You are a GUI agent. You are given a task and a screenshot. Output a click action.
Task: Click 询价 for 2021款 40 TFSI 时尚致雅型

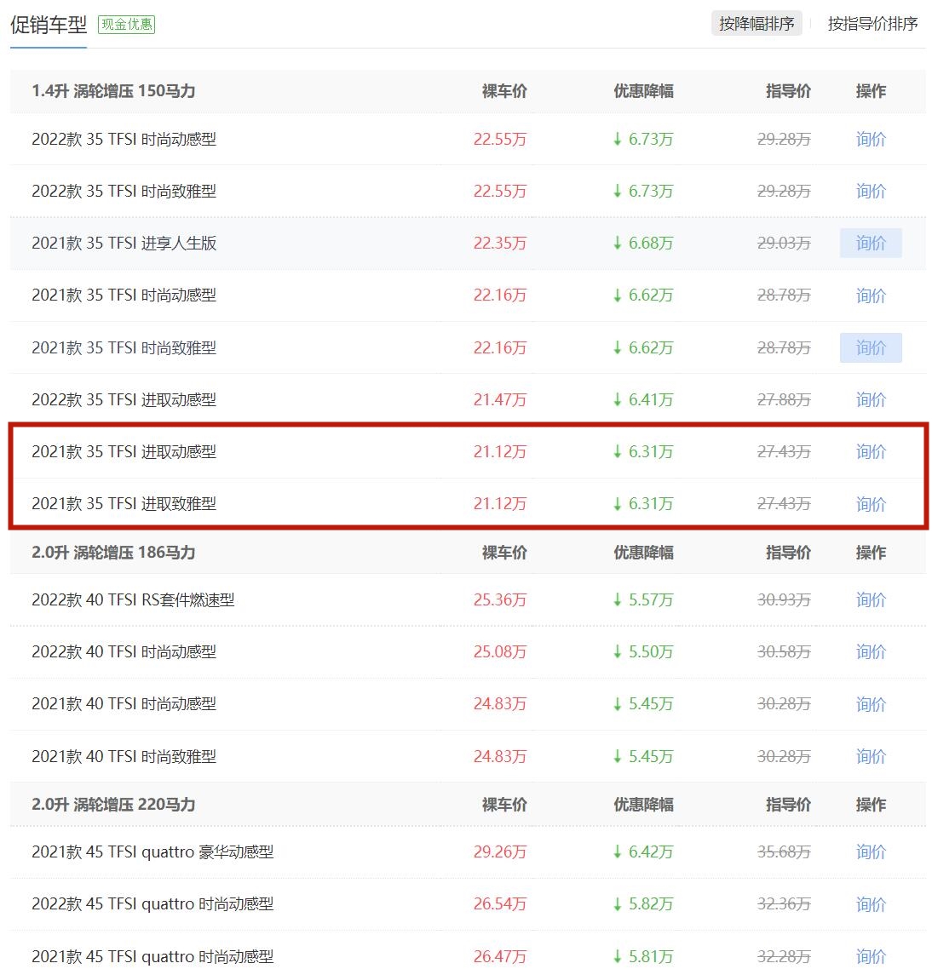tap(870, 755)
